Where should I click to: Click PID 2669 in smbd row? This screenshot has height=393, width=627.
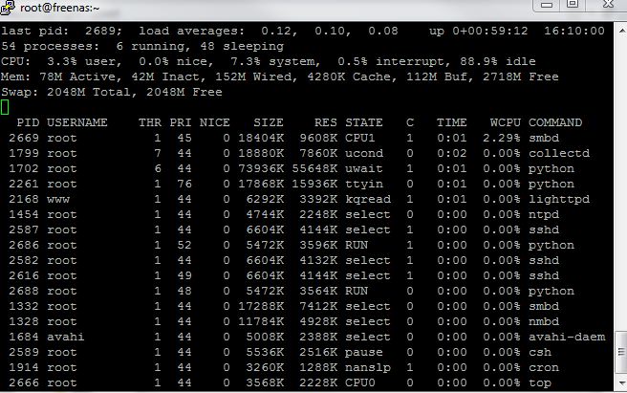pos(24,138)
